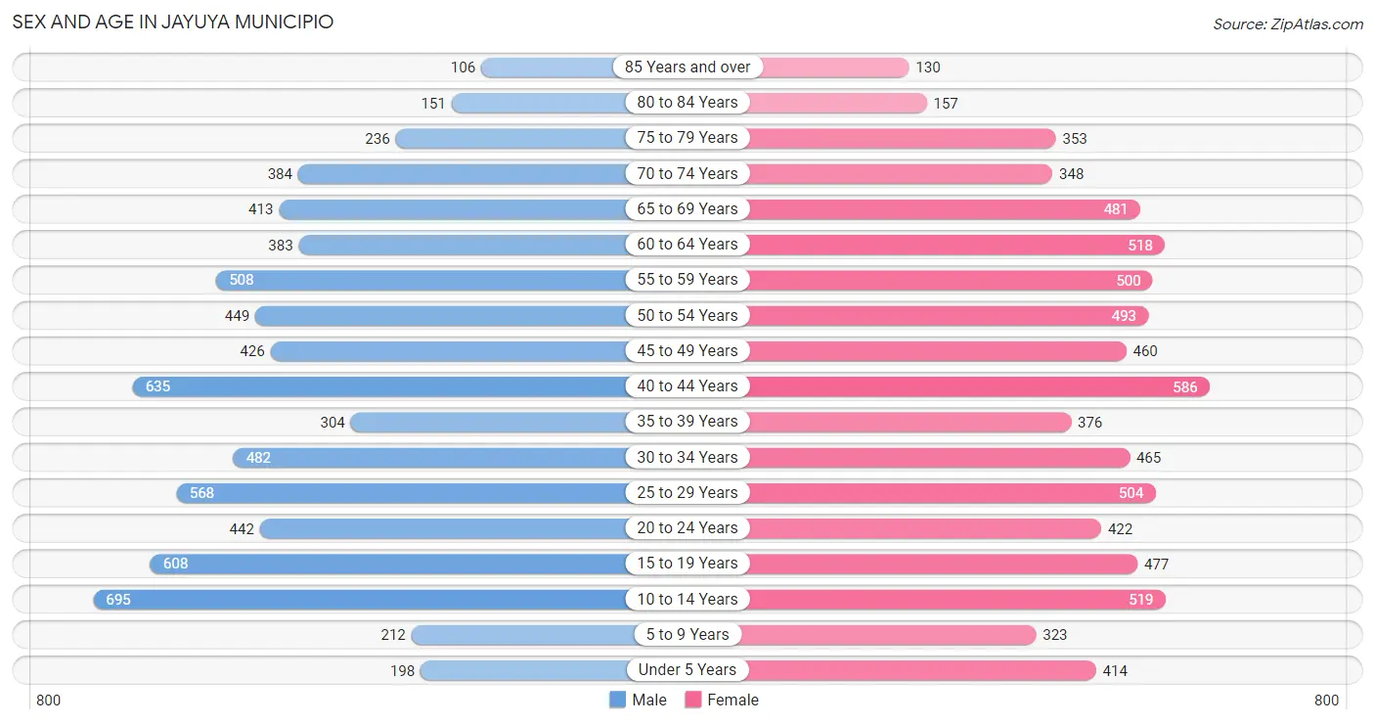Toggle the Female legend pink swatch

tap(693, 700)
